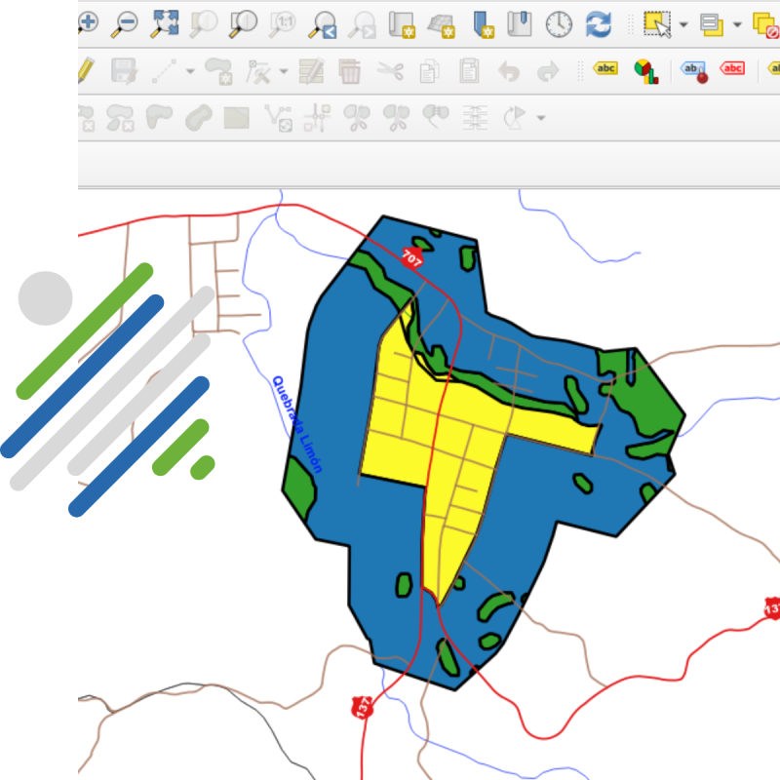Click the Split Features scissors icon

point(357,118)
